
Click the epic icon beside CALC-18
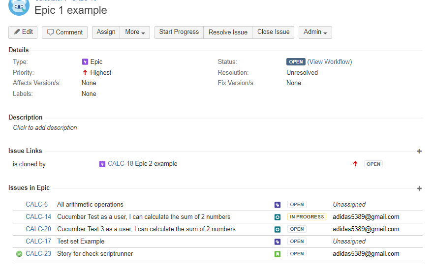click(x=102, y=164)
